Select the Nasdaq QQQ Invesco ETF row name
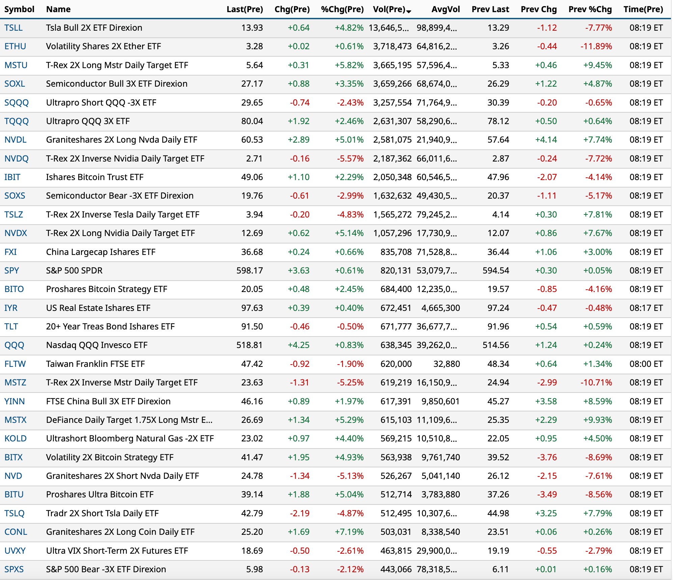This screenshot has width=673, height=580. pyautogui.click(x=97, y=345)
